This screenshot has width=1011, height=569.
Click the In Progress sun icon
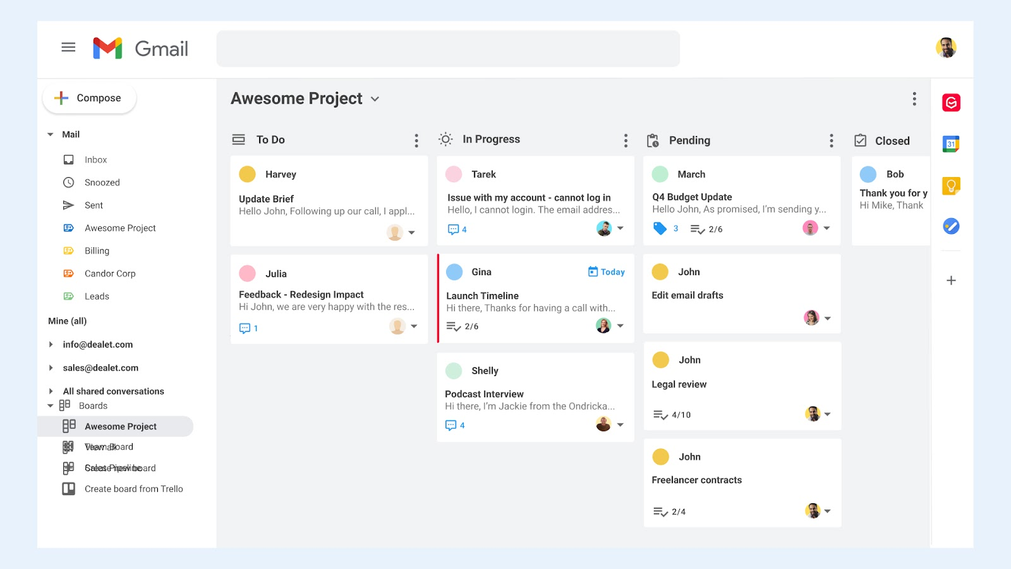click(445, 139)
